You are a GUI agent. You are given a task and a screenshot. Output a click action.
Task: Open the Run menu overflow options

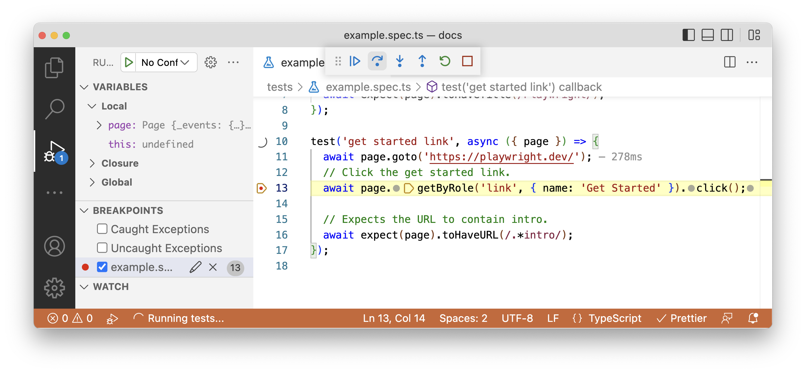[x=234, y=62]
